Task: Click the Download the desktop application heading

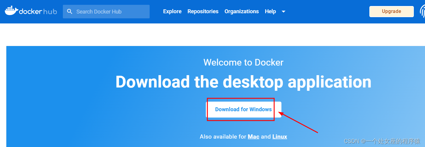Action: coord(243,81)
